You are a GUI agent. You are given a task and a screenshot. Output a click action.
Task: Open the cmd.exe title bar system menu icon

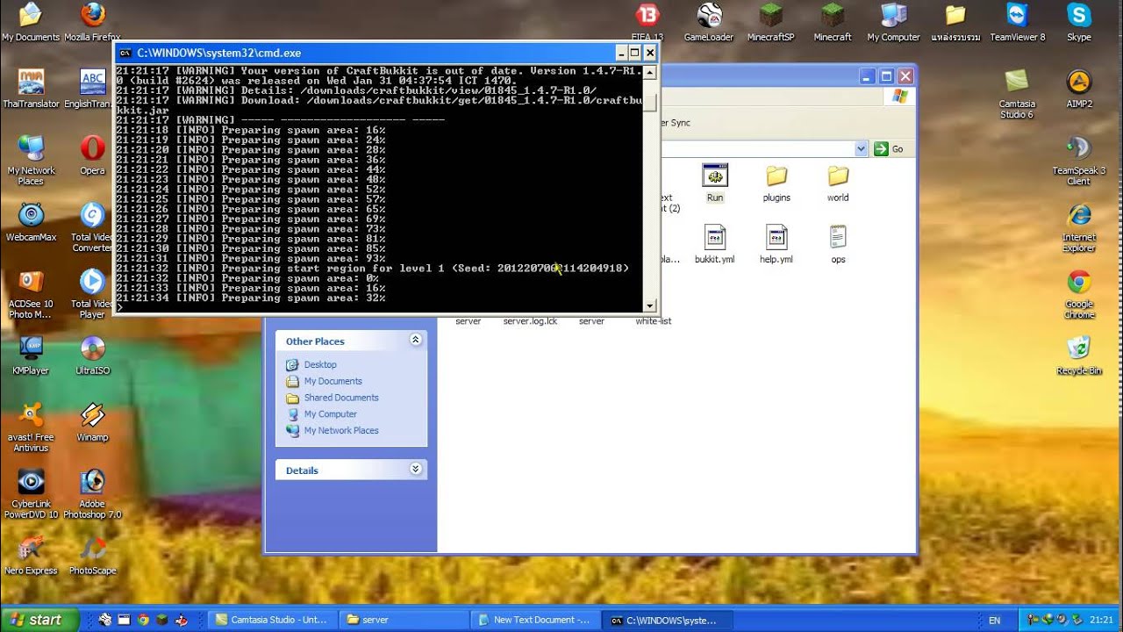click(x=125, y=53)
